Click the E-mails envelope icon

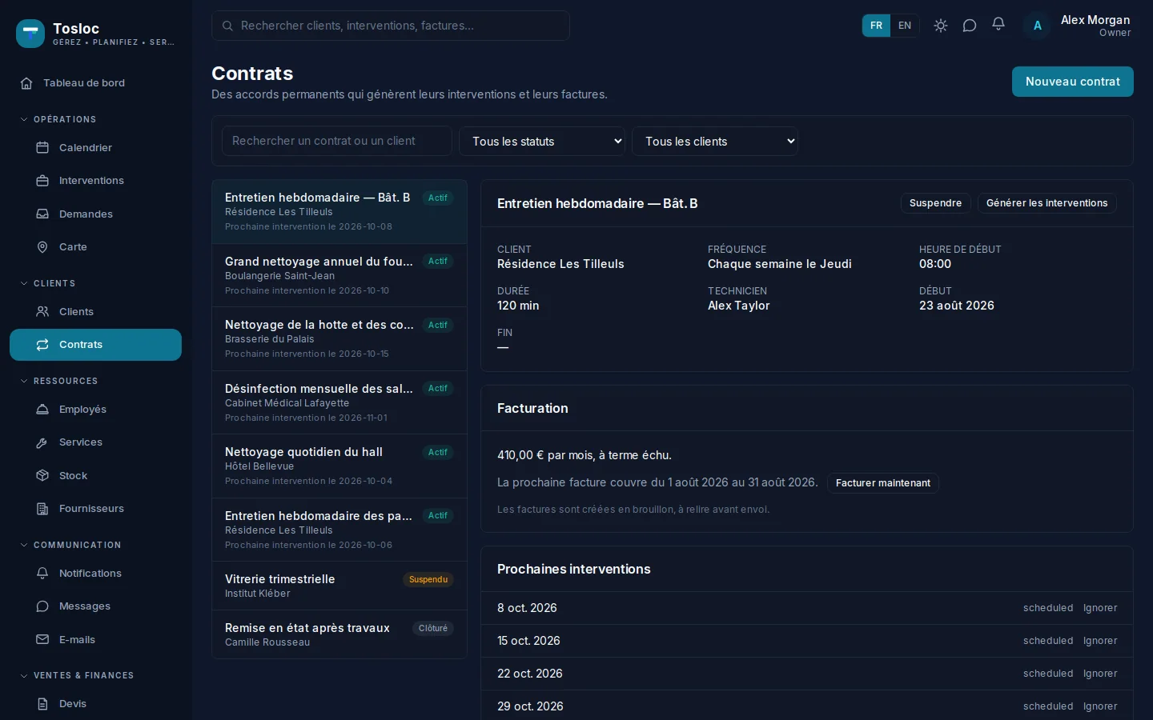(x=42, y=640)
